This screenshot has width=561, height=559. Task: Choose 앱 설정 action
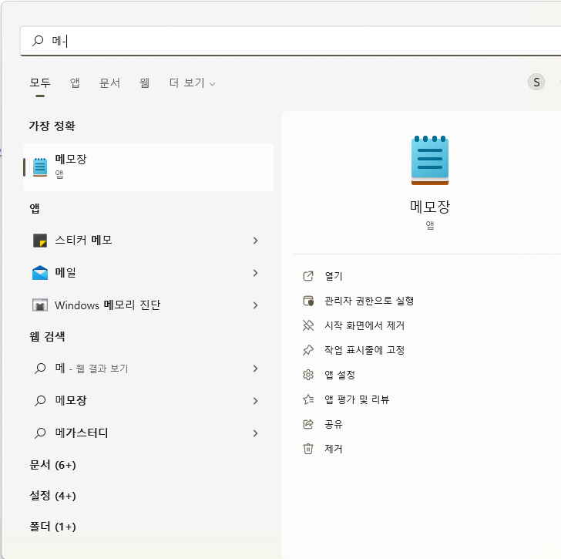click(340, 375)
